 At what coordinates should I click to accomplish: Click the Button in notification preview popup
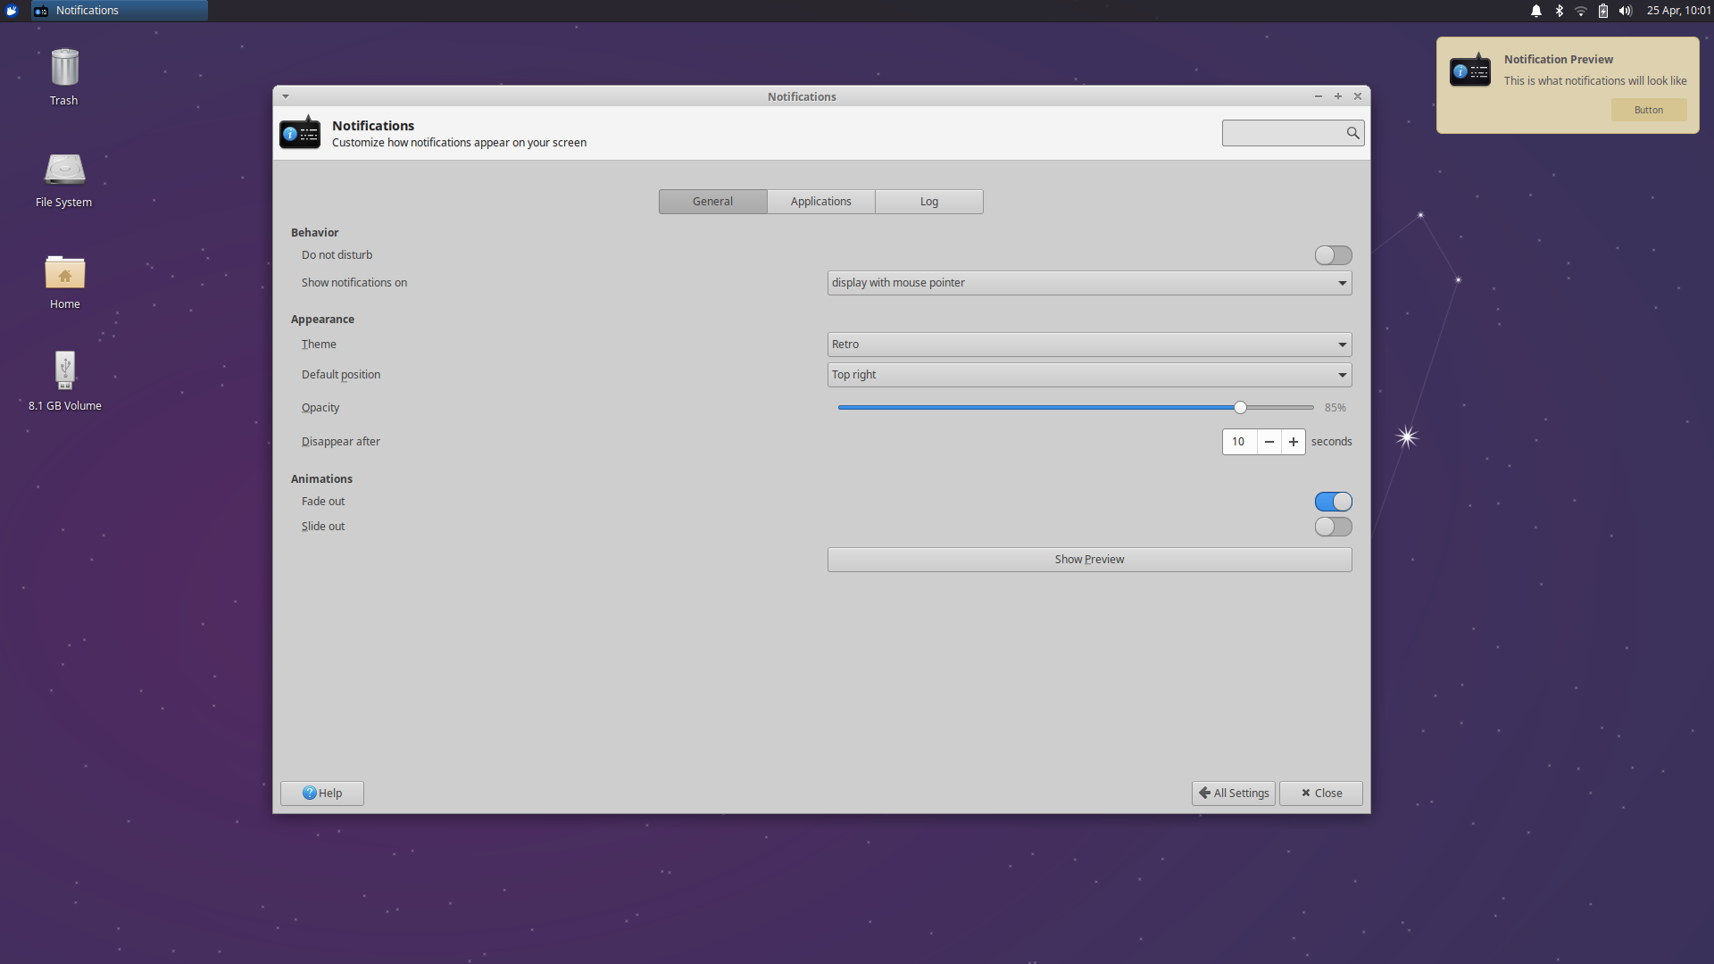[1648, 110]
